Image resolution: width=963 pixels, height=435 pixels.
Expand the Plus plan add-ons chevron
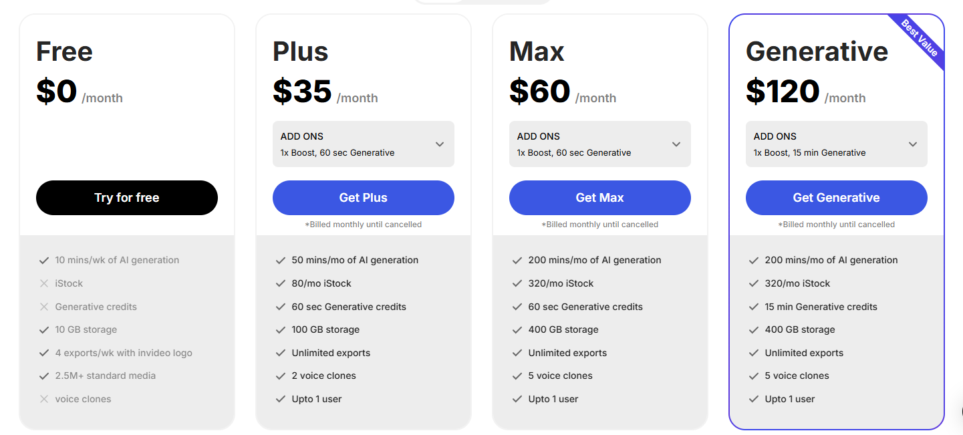(x=440, y=144)
